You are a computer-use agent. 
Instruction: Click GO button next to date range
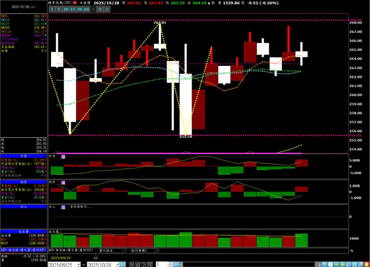tap(122, 265)
